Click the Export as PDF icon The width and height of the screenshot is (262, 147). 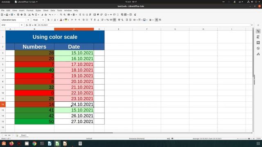[18, 15]
